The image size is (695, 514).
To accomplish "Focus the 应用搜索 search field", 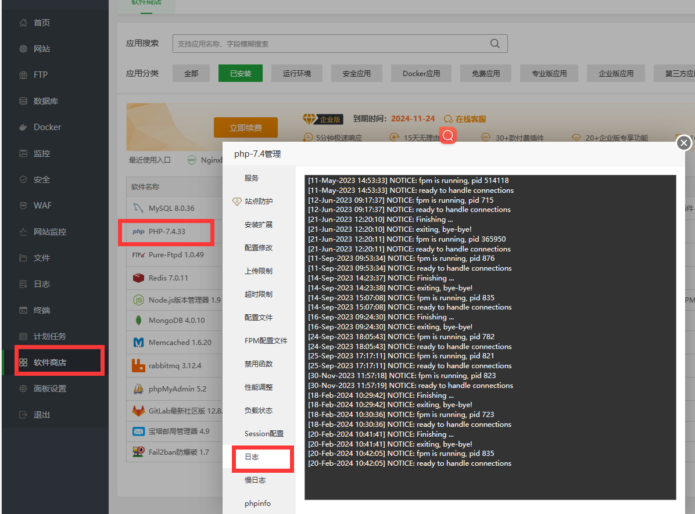I will [340, 44].
